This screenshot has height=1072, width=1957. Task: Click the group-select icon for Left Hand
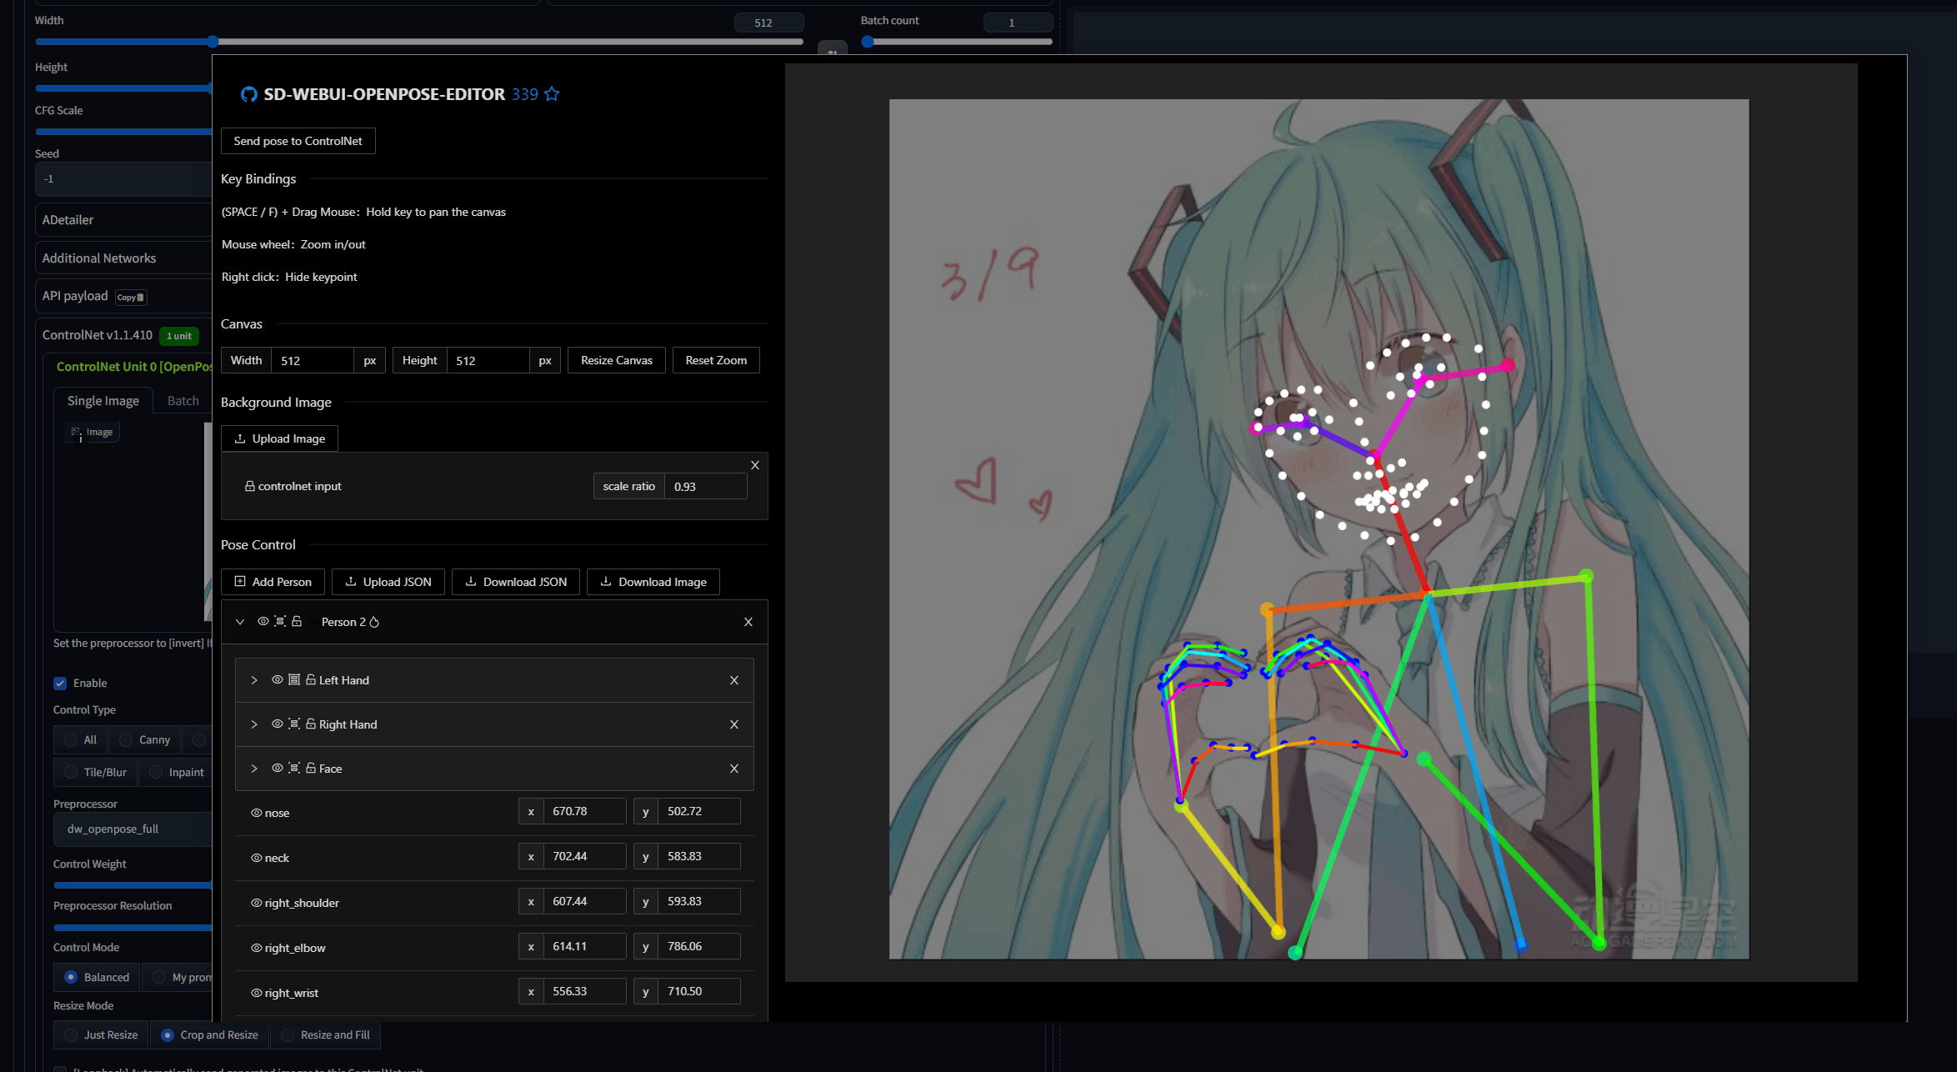click(x=294, y=680)
